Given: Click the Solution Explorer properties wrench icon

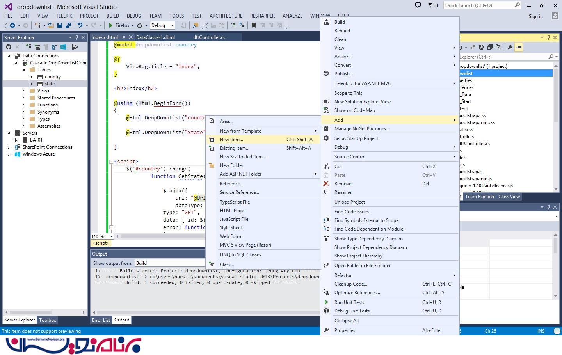Looking at the screenshot, I should 510,47.
